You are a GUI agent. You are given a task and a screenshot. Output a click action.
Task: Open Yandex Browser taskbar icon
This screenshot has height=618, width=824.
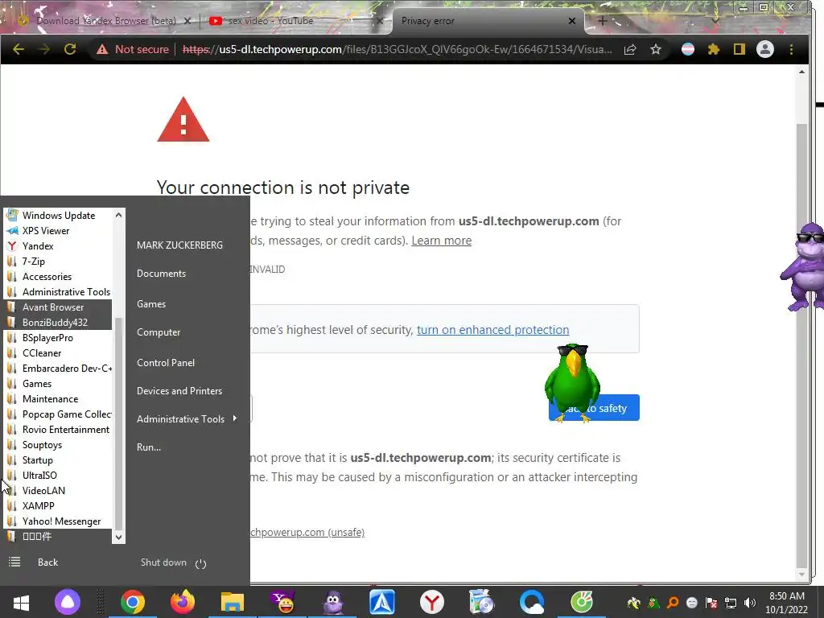pyautogui.click(x=432, y=602)
